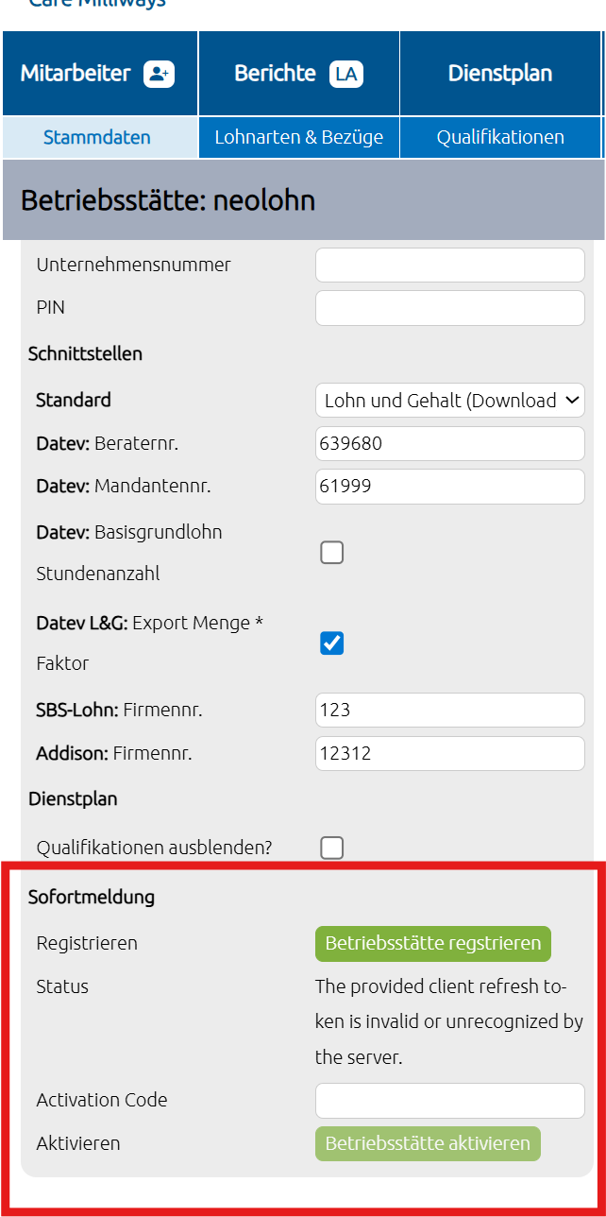Image resolution: width=606 pixels, height=1217 pixels.
Task: Click into the PIN field
Action: pos(450,308)
